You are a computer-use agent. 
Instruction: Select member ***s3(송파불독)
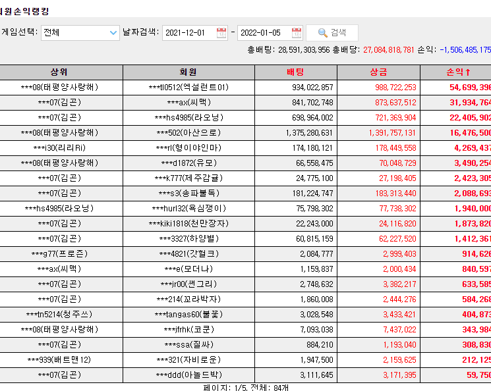pyautogui.click(x=189, y=194)
